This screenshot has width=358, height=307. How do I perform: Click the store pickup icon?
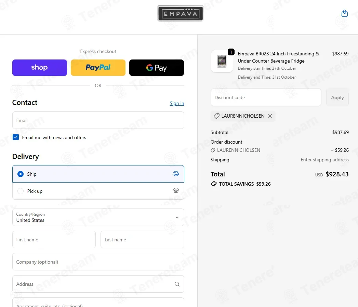[176, 190]
